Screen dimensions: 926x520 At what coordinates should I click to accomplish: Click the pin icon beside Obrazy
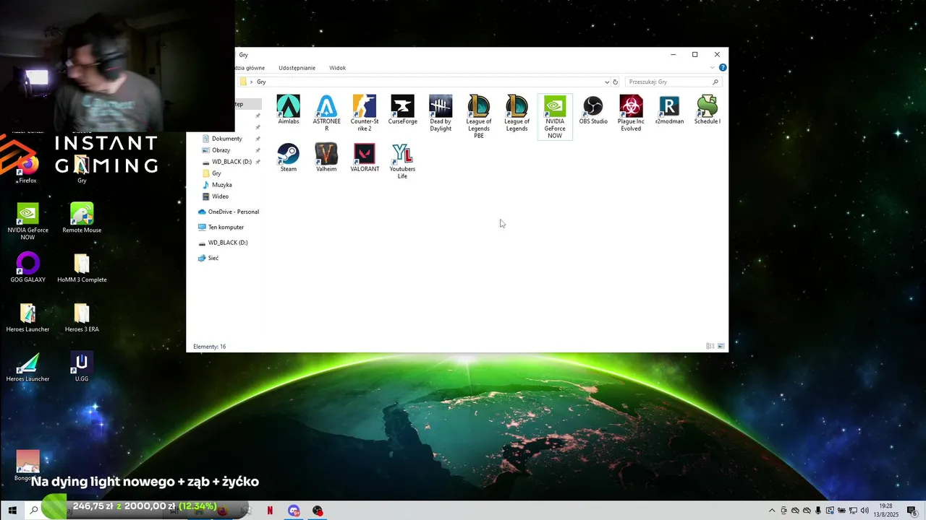258,150
